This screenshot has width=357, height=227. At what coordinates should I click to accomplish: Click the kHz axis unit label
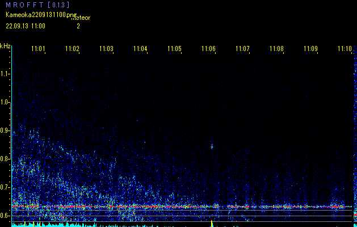[5, 46]
